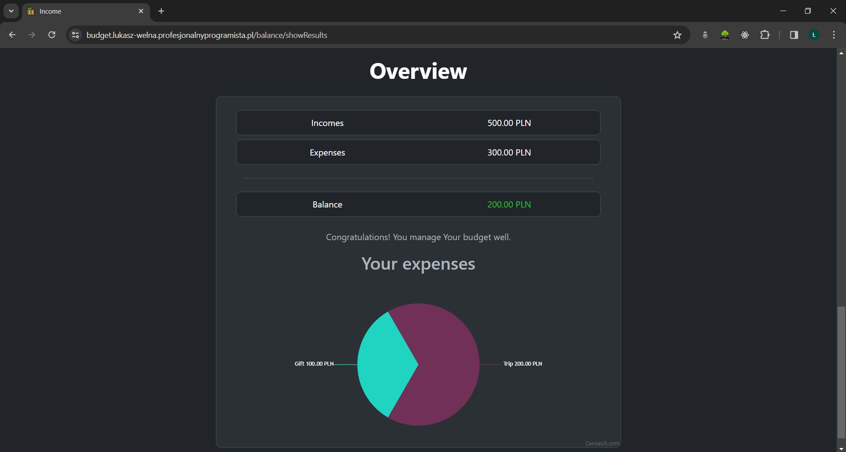Click the Balance row
Viewport: 846px width, 452px height.
418,204
